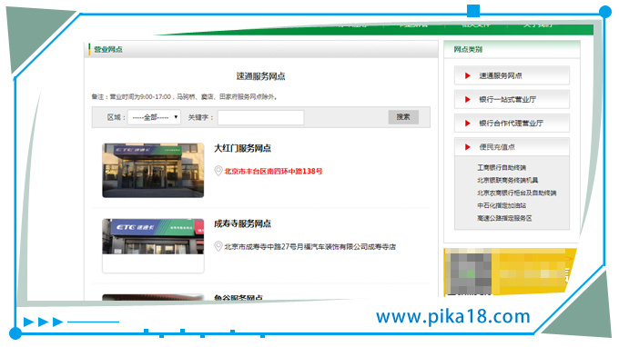This screenshot has width=619, height=347.
Task: Click the 关键字 keyword input field
Action: tap(261, 117)
